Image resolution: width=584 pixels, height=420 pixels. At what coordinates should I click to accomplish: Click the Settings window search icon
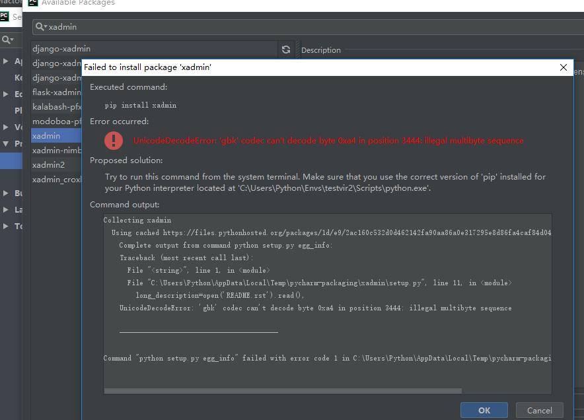(7, 40)
